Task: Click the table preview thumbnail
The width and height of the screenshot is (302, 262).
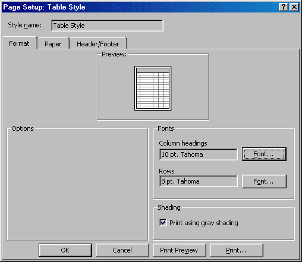Action: (153, 88)
